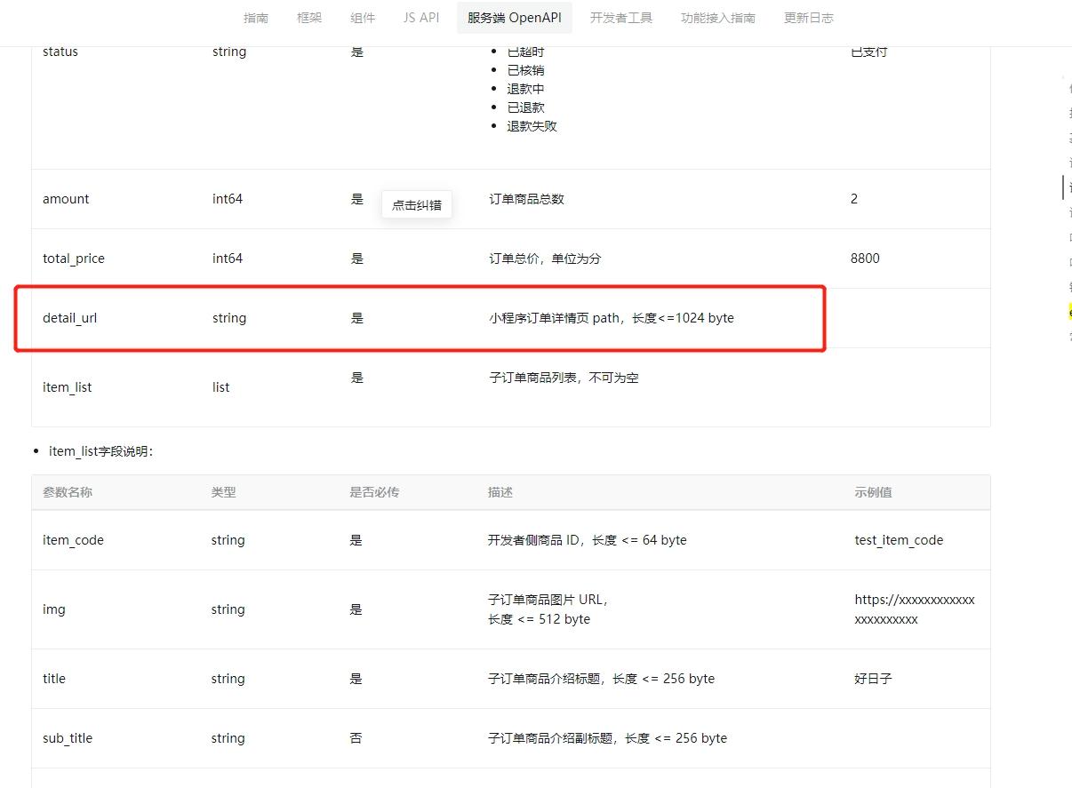
Task: Click the amount parameter name
Action: (x=66, y=199)
